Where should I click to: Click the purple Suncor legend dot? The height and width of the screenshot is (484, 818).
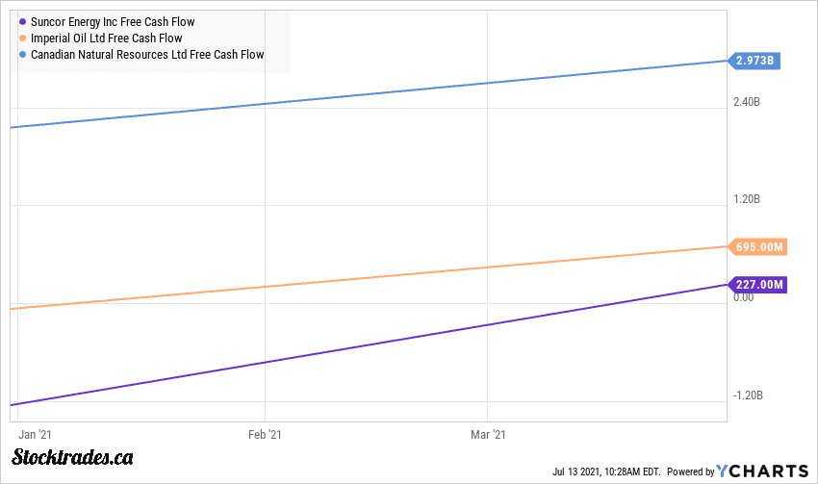click(x=21, y=21)
